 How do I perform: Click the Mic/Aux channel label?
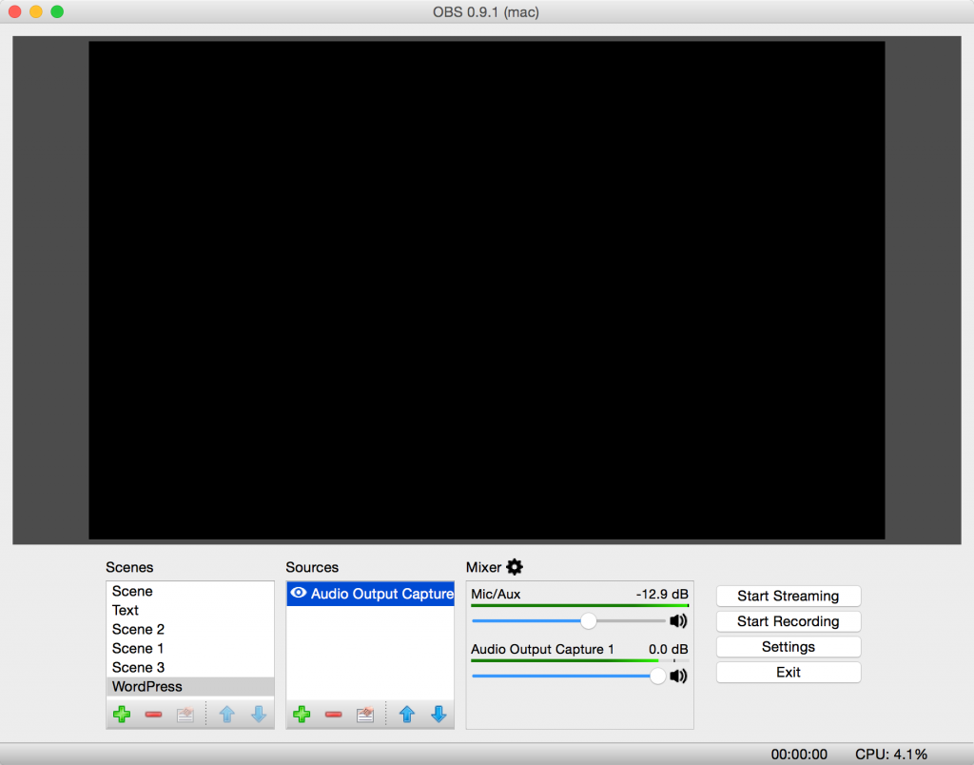coord(496,594)
